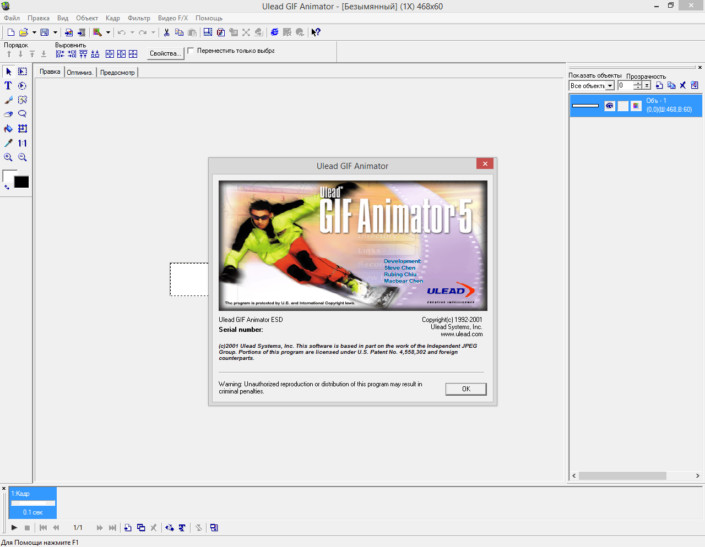Click the Copy toolbar icon

(179, 32)
